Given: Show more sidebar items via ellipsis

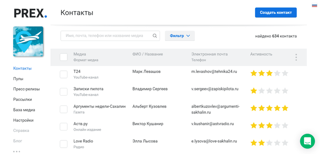Looking at the screenshot, I should pos(17,151).
